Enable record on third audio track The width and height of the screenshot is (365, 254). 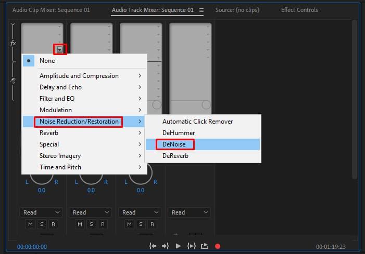[x=152, y=224]
